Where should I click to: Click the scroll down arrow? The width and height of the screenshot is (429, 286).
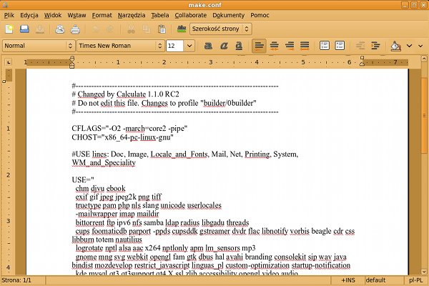point(424,272)
